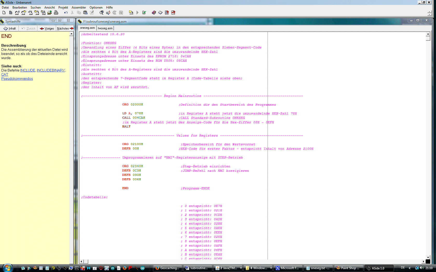Expand the 4 Windows taskbar group arrow
Screen dimensions: 436x272
[271, 268]
